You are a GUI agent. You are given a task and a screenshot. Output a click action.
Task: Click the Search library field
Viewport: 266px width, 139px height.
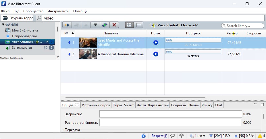click(243, 26)
